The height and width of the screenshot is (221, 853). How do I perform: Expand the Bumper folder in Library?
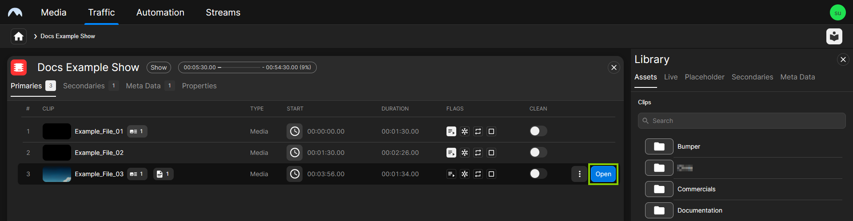pos(659,146)
